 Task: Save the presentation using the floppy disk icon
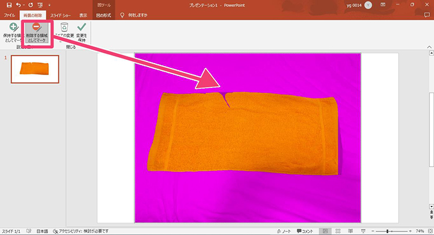click(9, 5)
